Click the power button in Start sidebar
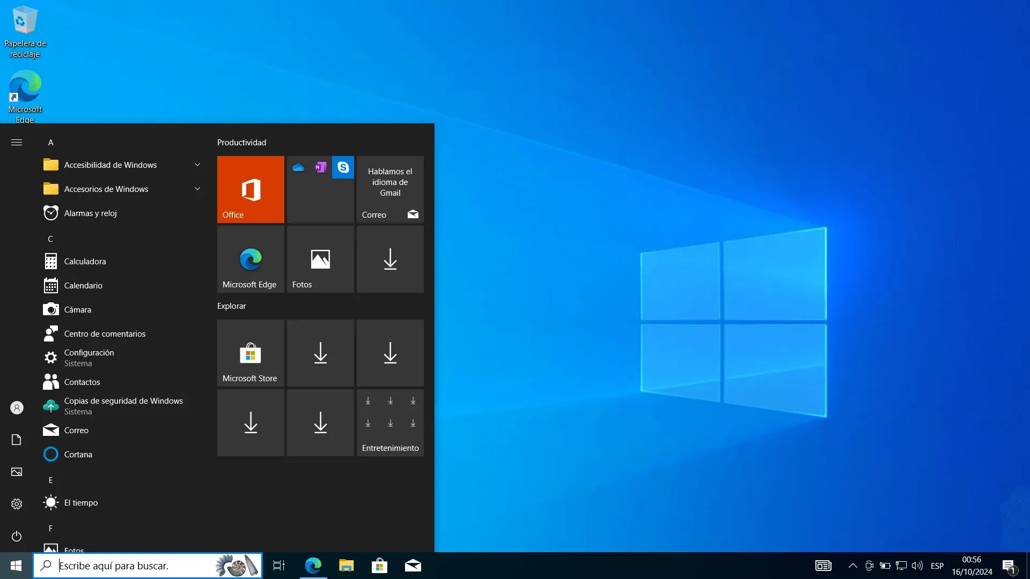 click(17, 536)
